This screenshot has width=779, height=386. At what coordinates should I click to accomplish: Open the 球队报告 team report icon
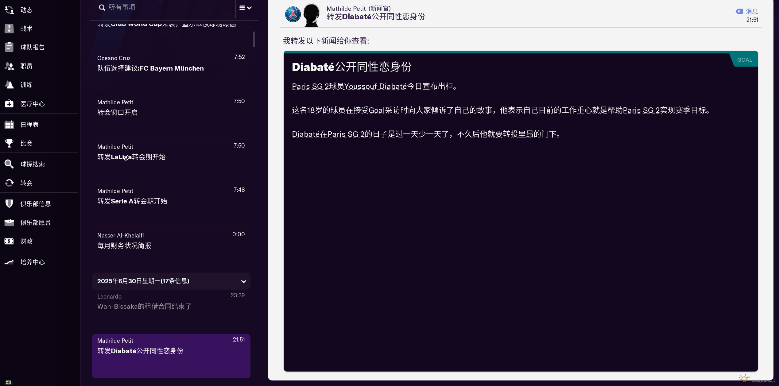9,47
